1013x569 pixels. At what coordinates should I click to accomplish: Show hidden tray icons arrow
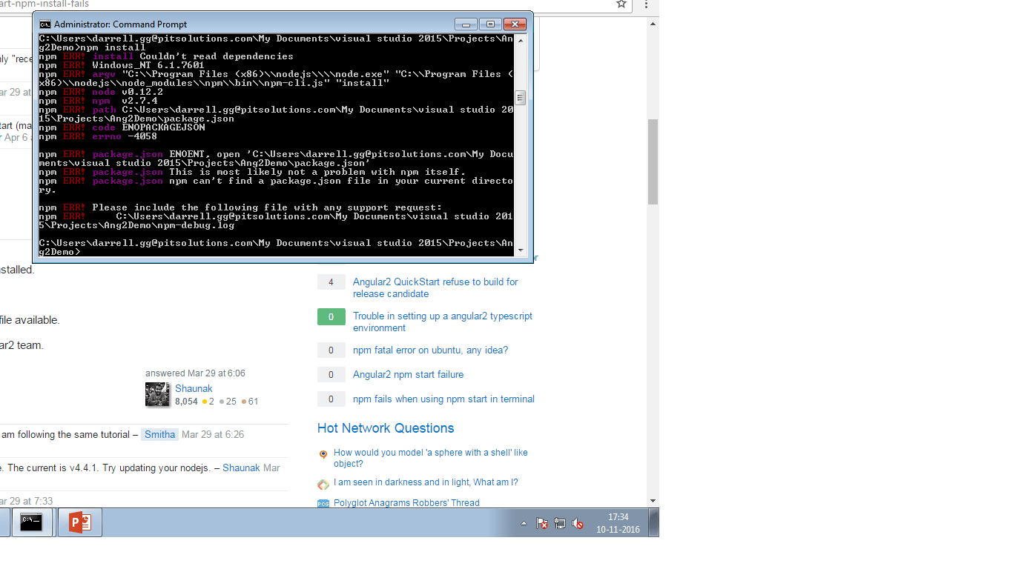(x=524, y=523)
